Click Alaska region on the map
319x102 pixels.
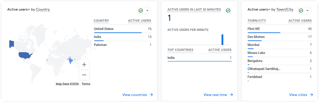[x=11, y=44]
